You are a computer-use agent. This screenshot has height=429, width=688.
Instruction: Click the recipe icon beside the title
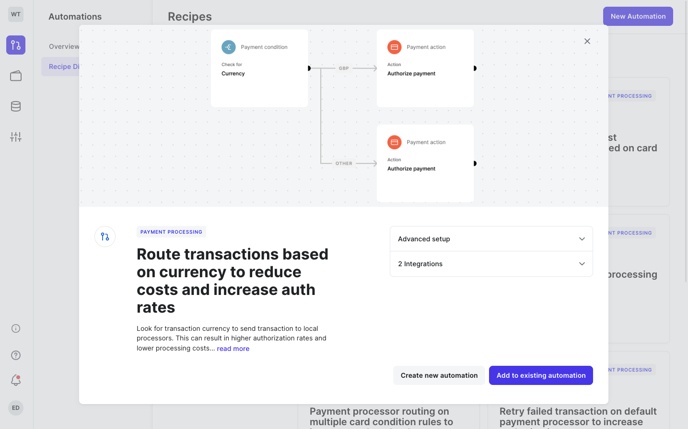click(105, 237)
